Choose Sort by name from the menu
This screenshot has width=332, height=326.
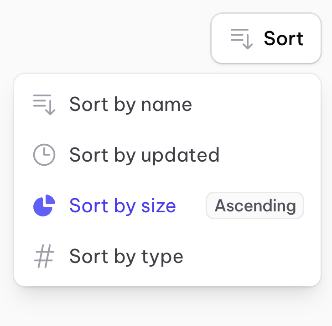pos(130,105)
